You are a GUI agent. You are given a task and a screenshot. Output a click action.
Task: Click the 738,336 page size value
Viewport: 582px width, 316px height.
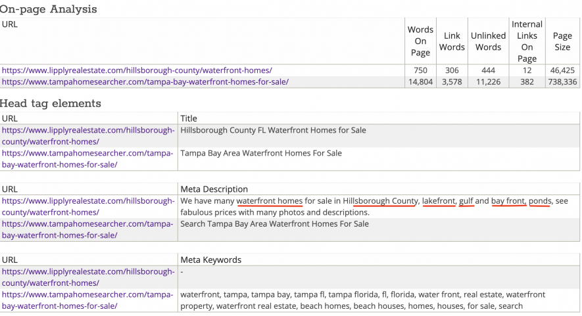pos(562,81)
